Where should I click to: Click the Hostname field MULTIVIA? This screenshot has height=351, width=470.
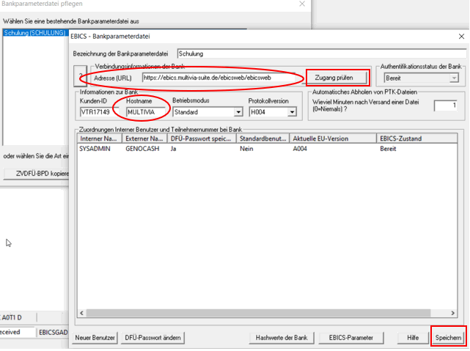pyautogui.click(x=145, y=112)
